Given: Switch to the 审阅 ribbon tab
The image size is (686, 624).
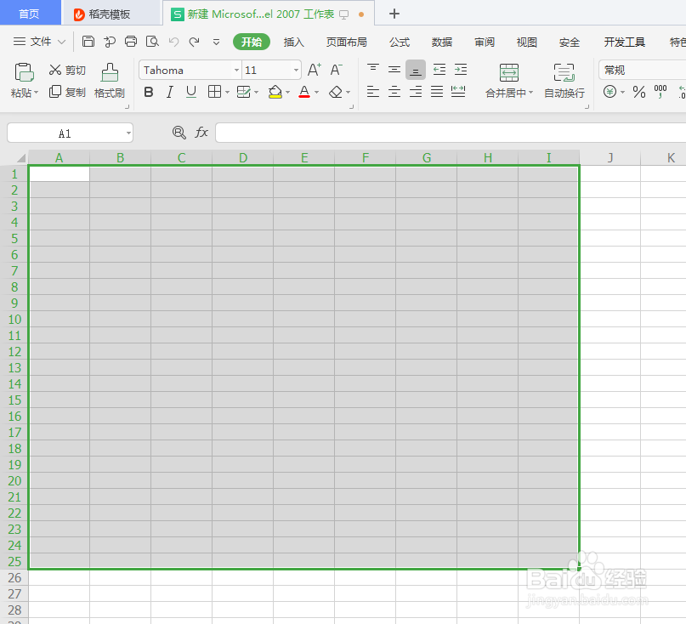Looking at the screenshot, I should click(485, 42).
